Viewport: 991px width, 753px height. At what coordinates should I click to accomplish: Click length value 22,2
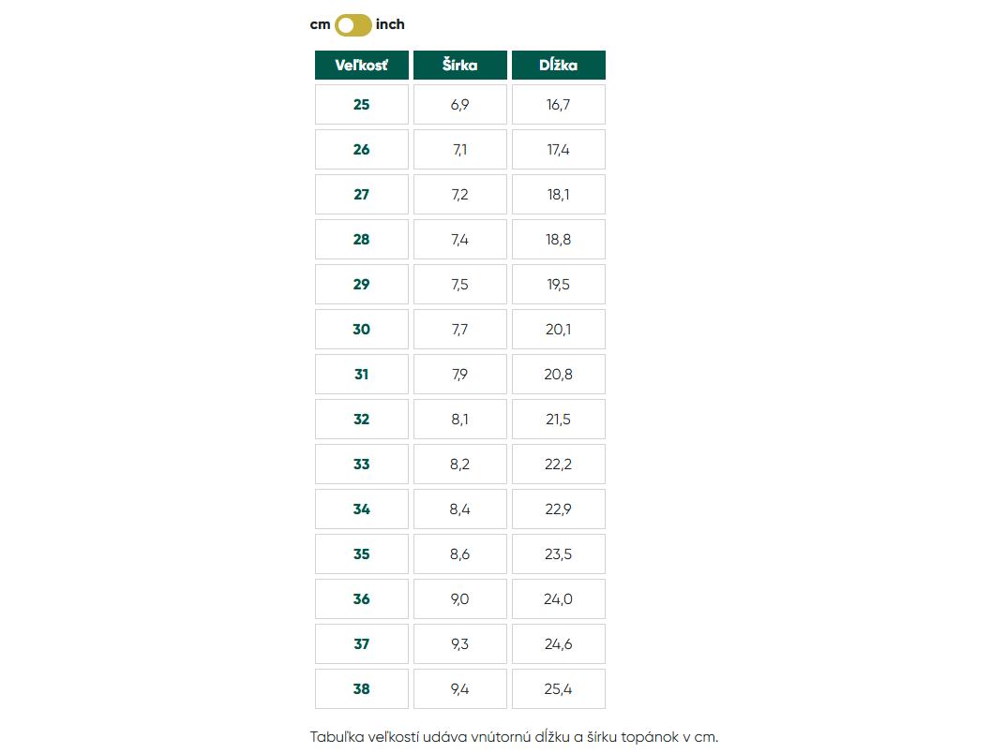(x=559, y=465)
